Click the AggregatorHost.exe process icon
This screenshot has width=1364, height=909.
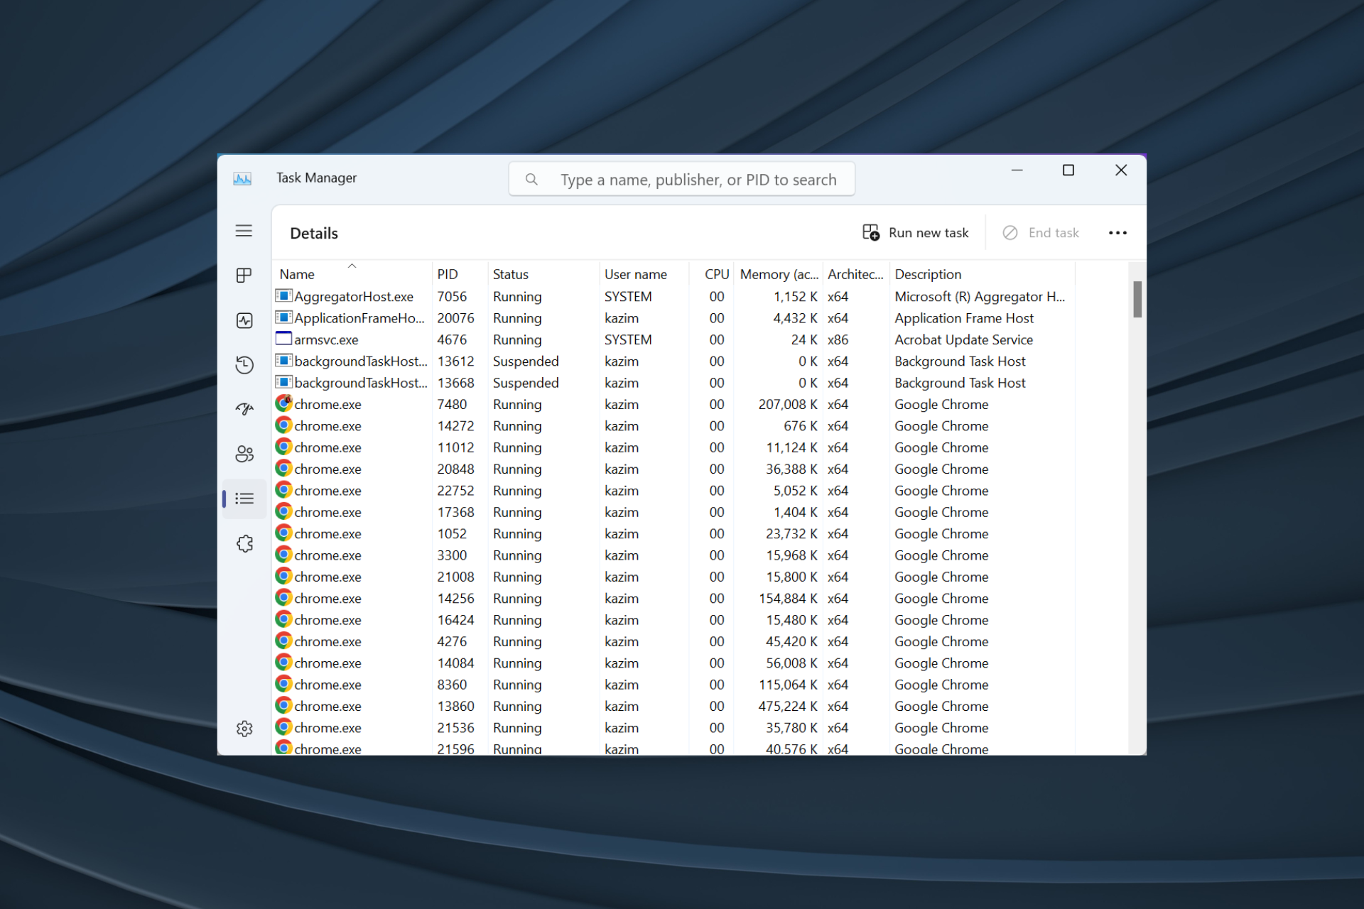point(283,296)
